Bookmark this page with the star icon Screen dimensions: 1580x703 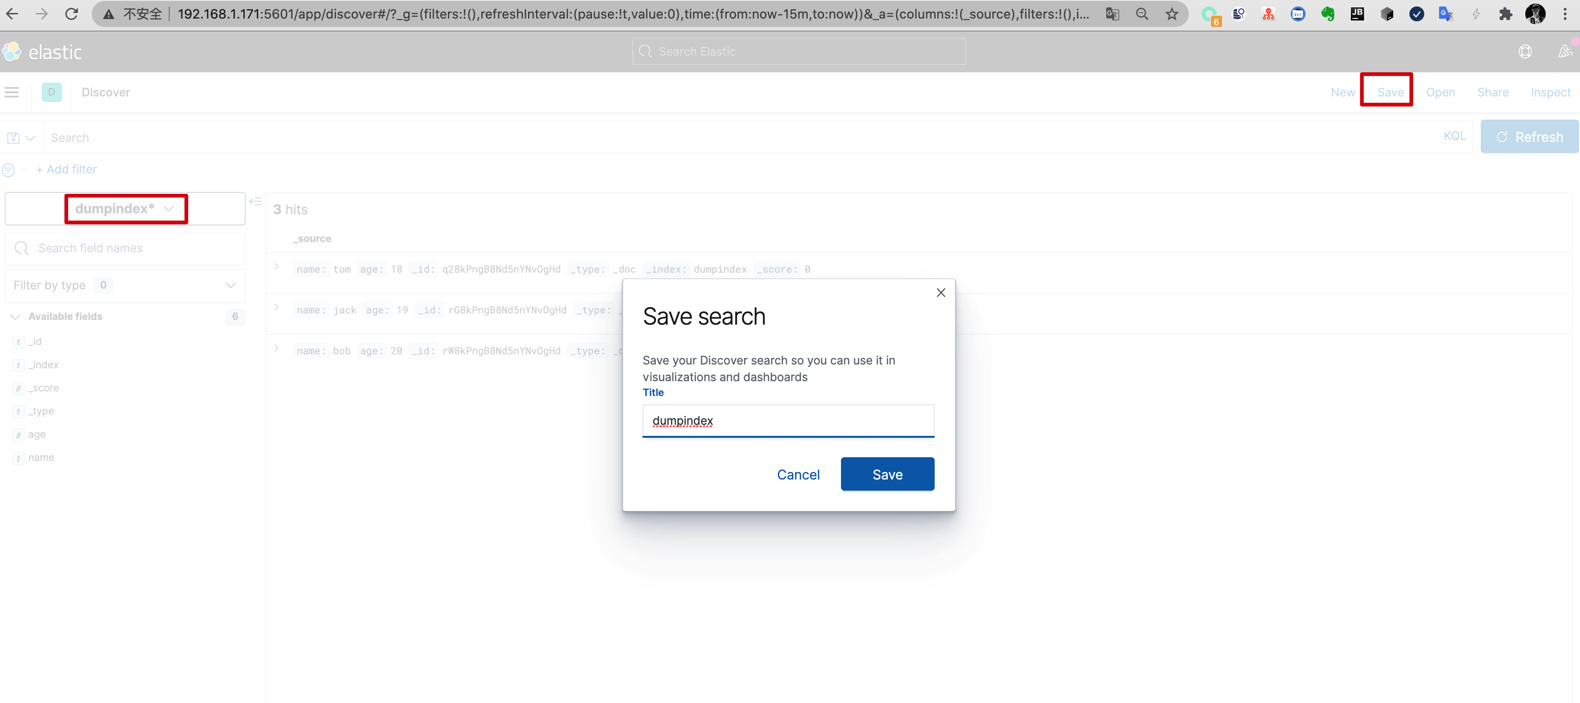click(1172, 14)
